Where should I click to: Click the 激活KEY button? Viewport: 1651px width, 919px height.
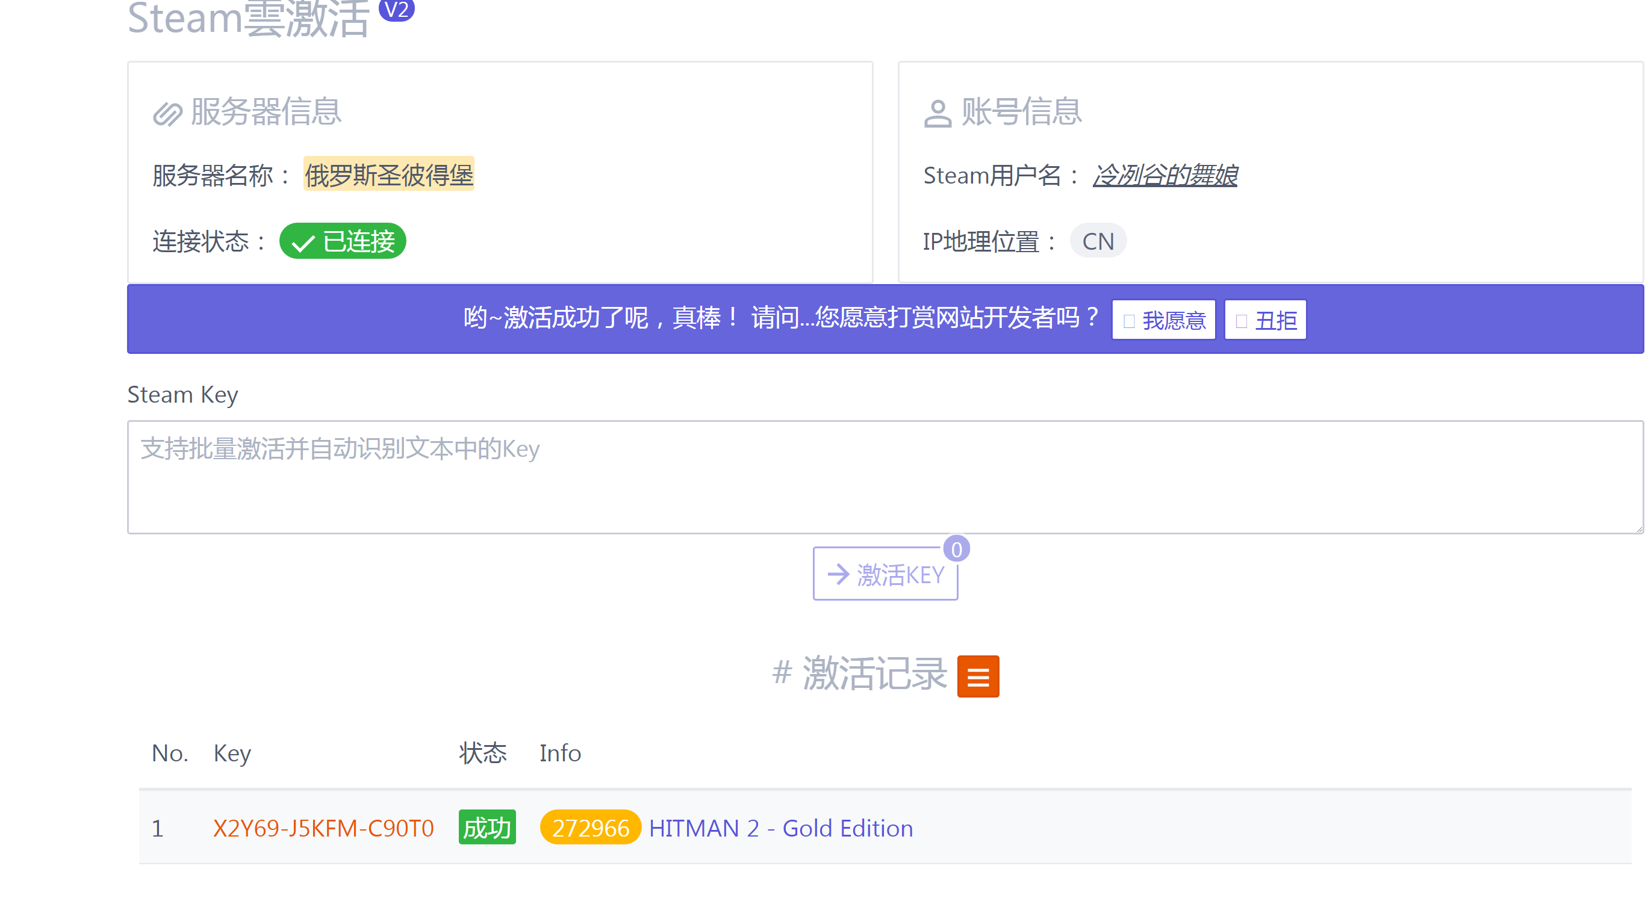point(885,574)
